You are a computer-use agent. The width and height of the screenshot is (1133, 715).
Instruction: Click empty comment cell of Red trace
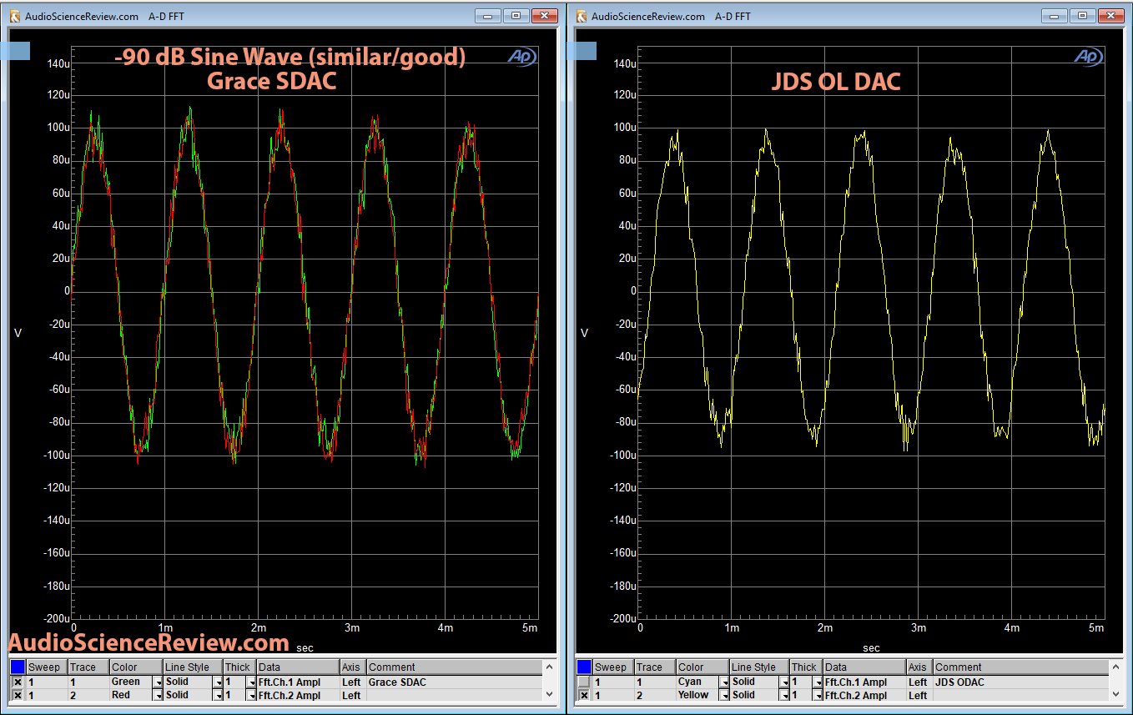pos(454,695)
